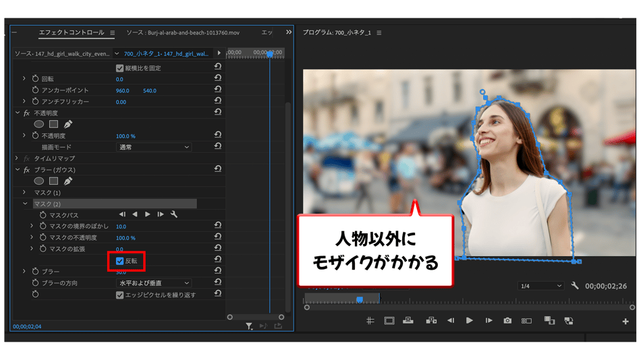The width and height of the screenshot is (641, 360).
Task: Click the rectangle mask tool under 不透明度
Action: click(53, 124)
